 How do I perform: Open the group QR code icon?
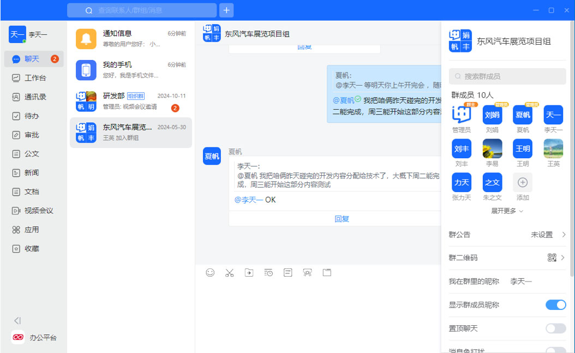[x=552, y=258]
